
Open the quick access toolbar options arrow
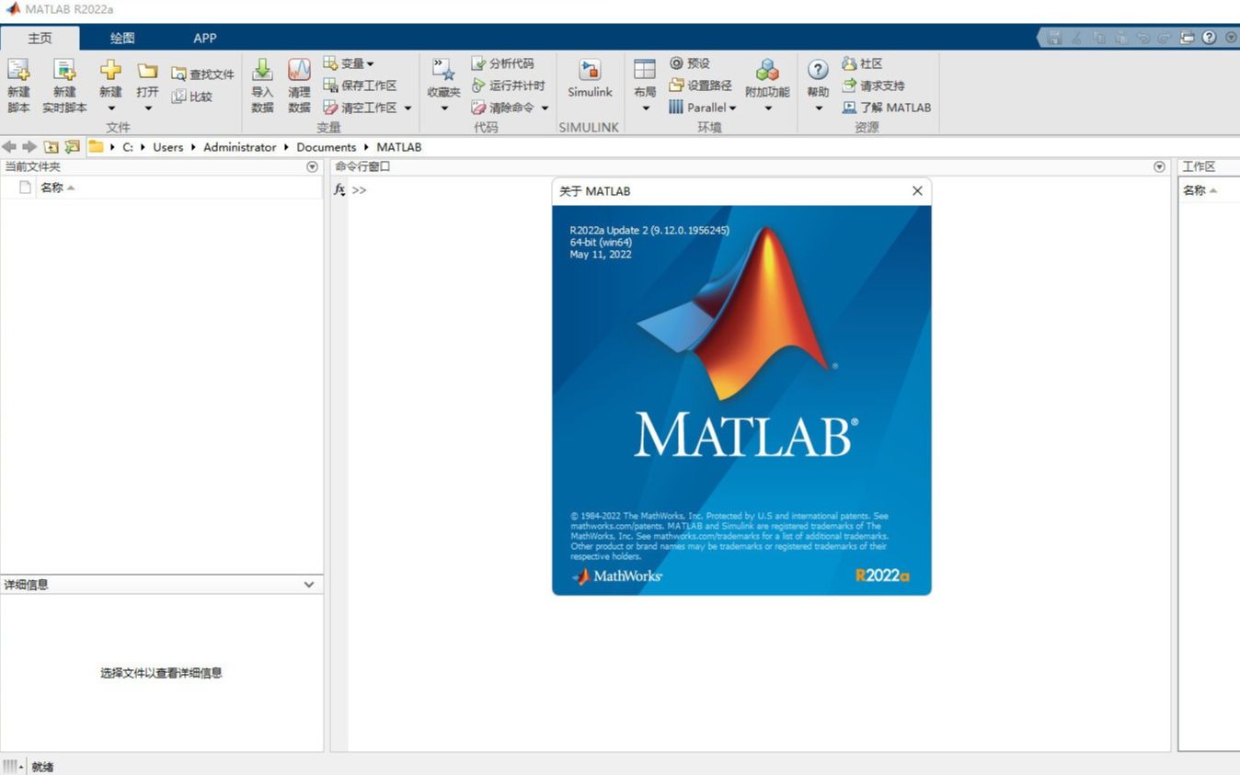[x=1231, y=38]
